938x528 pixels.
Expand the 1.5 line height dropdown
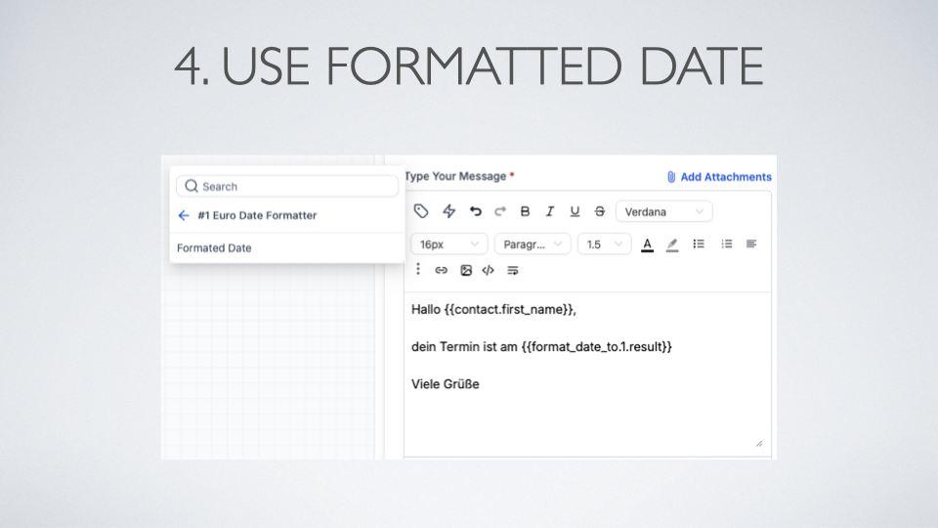[604, 244]
